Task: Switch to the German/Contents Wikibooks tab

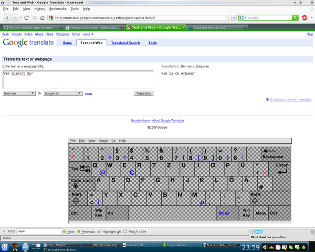Action: [x=94, y=27]
